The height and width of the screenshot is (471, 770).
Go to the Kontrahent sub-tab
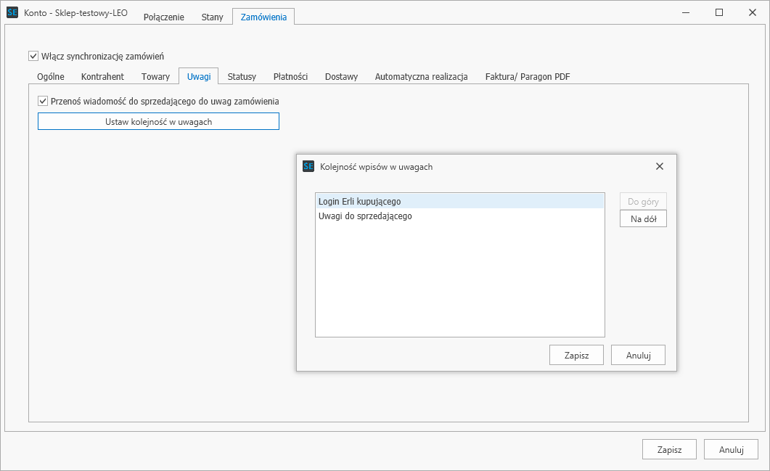tap(102, 77)
